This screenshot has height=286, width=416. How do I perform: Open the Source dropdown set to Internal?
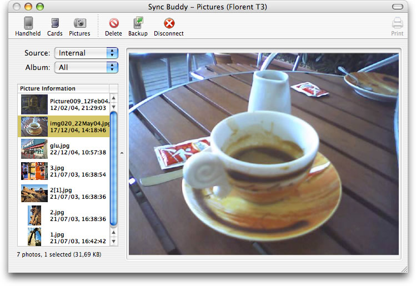pos(86,53)
